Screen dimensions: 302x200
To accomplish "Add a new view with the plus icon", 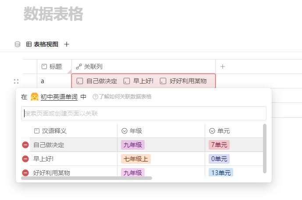I will coord(67,44).
